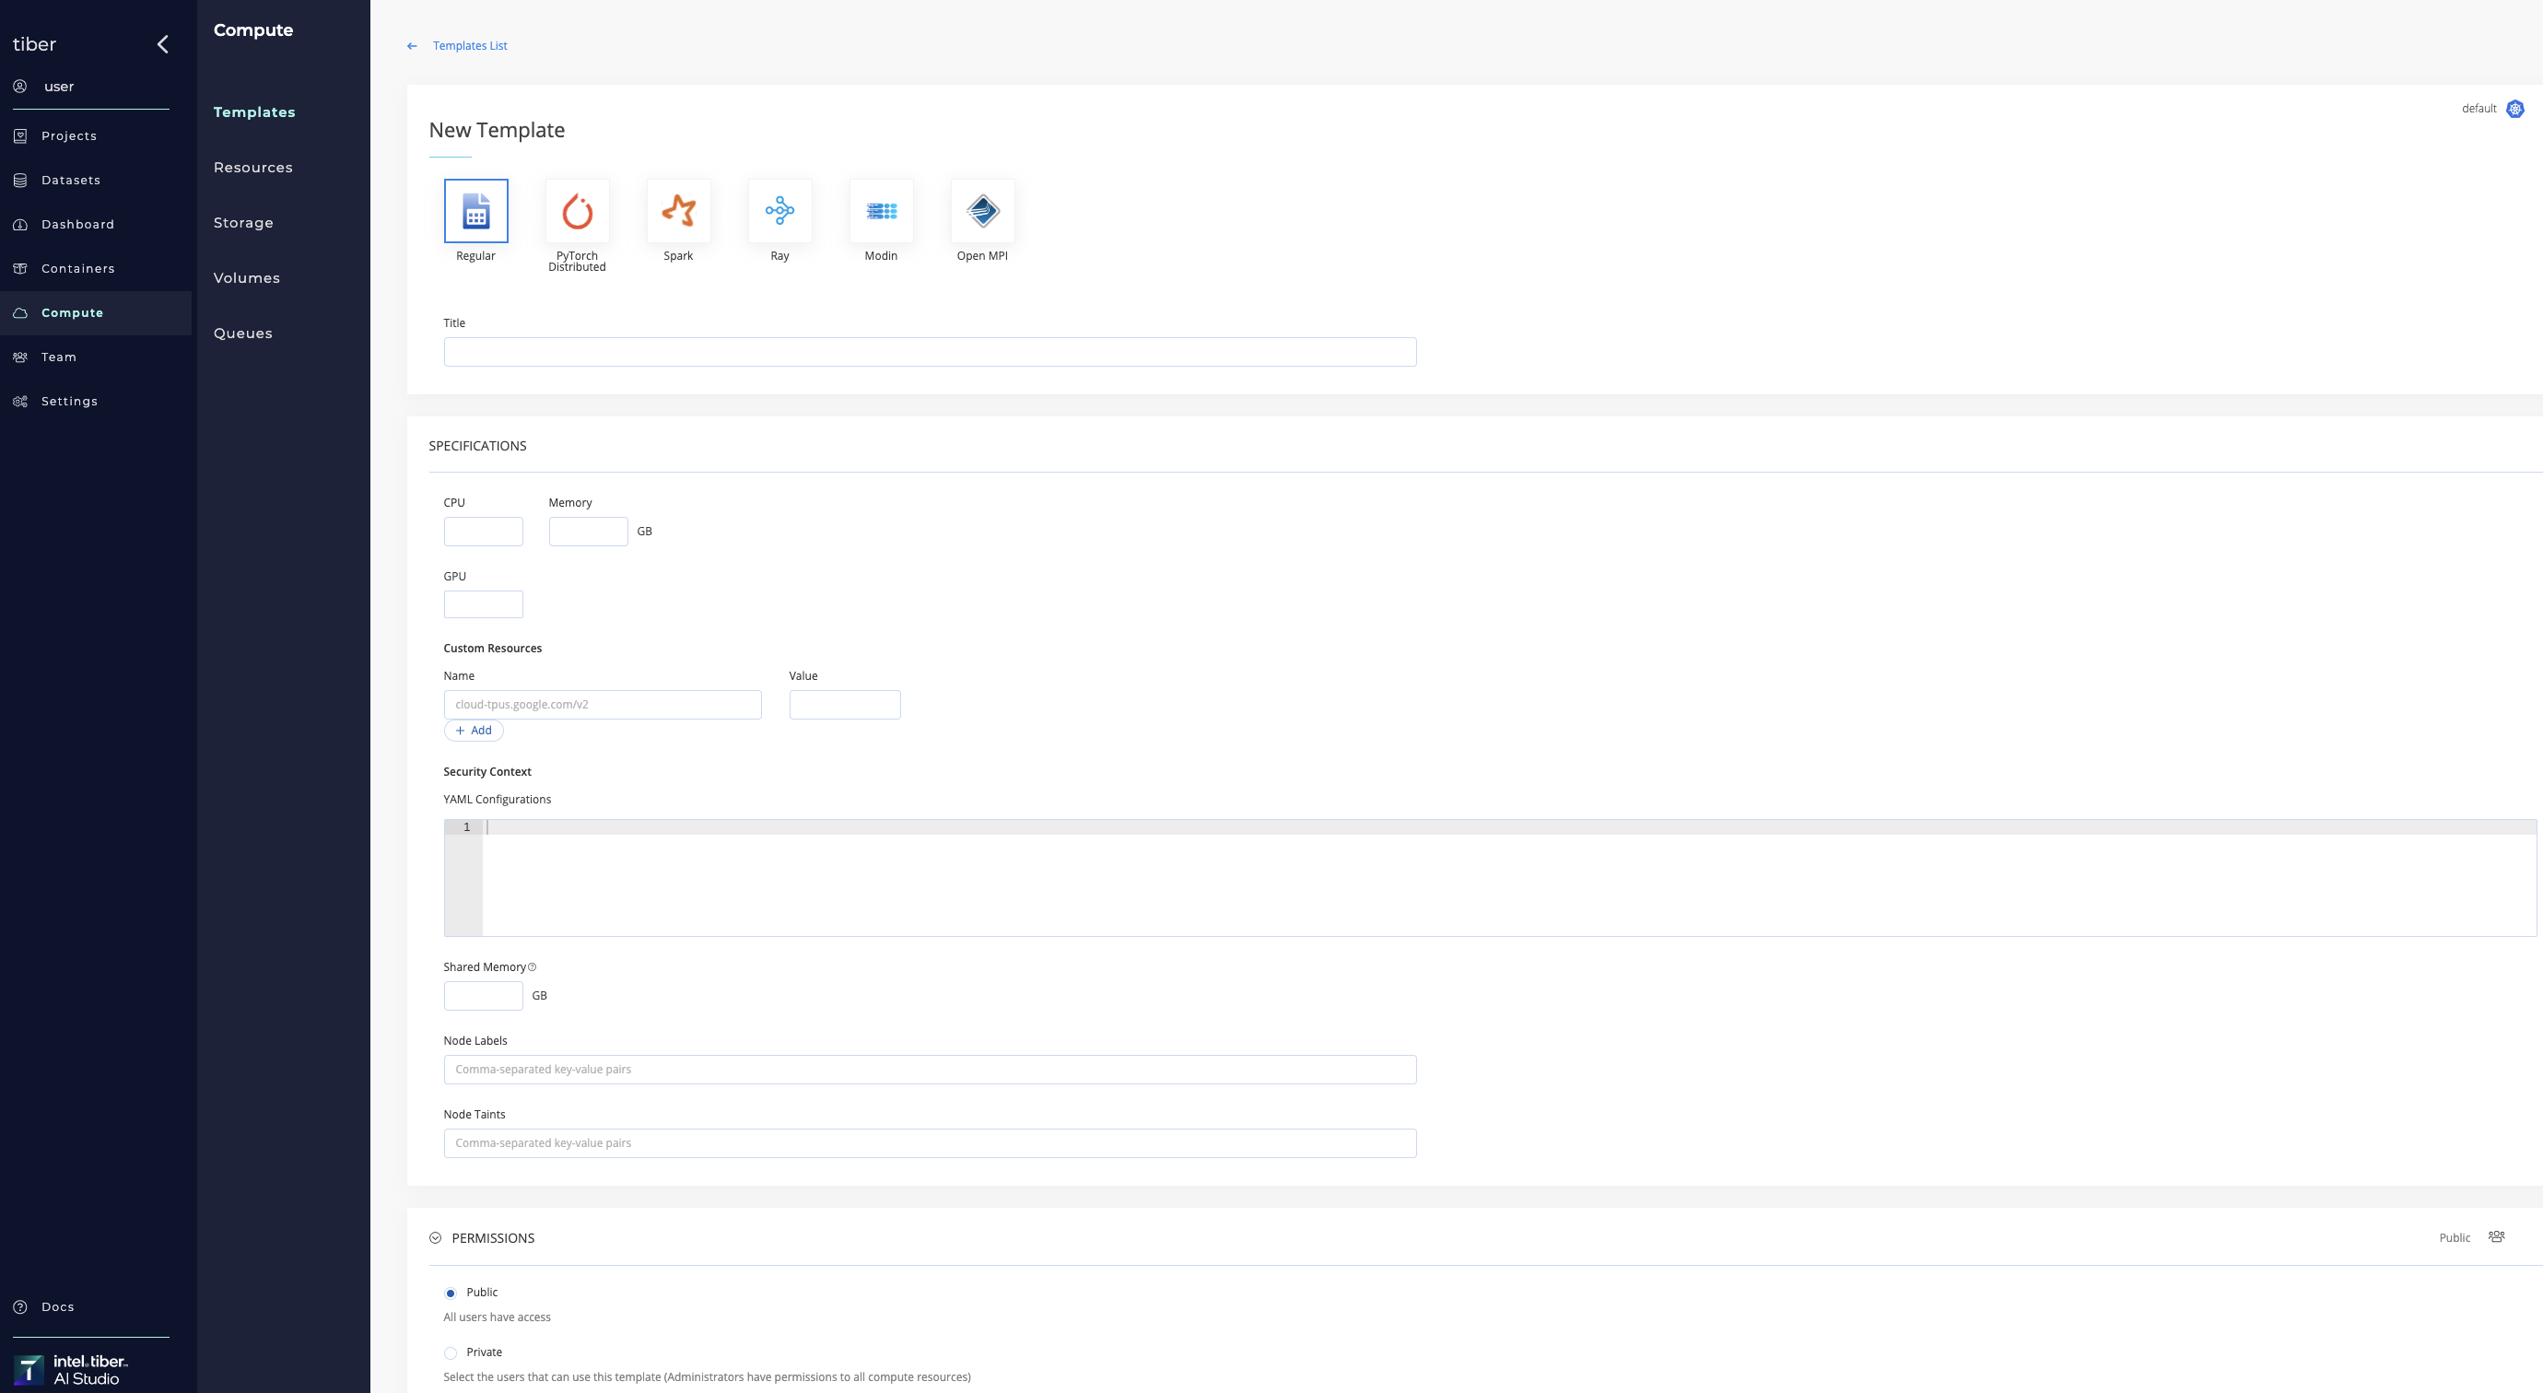This screenshot has width=2543, height=1393.
Task: Open Datasets from the main sidebar
Action: [x=71, y=181]
